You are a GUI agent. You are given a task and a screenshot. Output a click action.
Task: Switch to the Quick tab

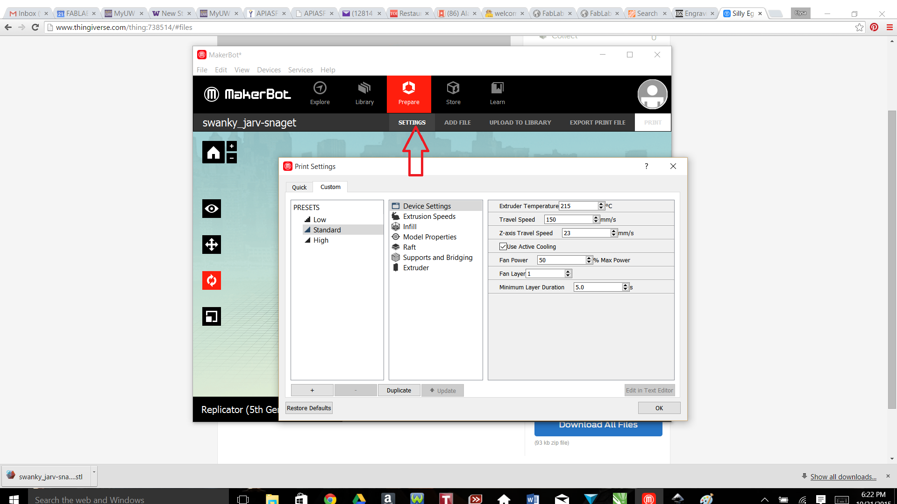click(x=299, y=187)
